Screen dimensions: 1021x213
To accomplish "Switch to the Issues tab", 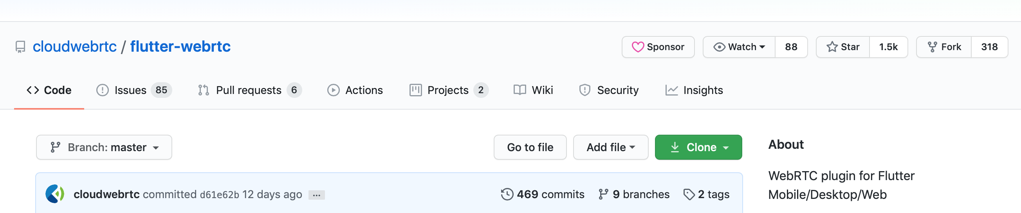I will [x=134, y=90].
